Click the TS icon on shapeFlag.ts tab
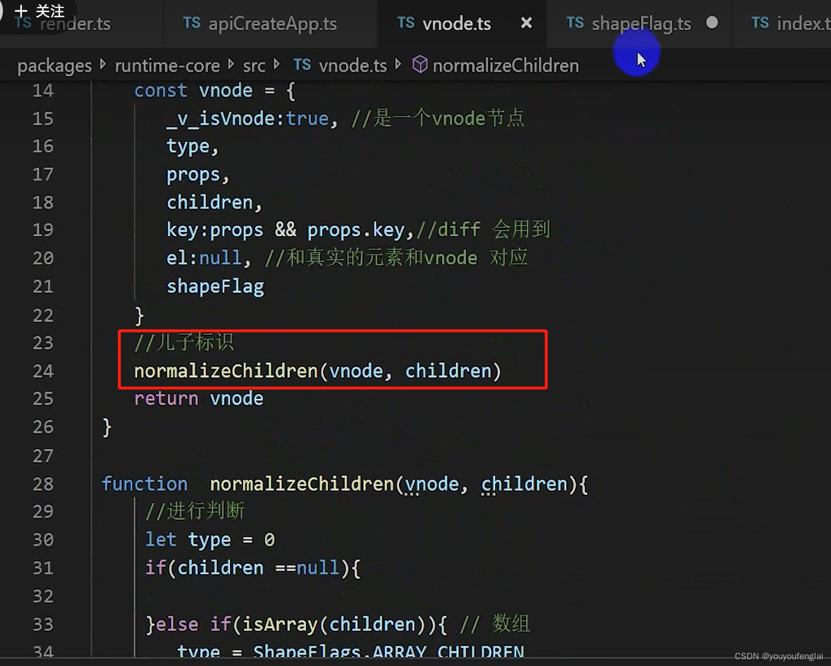The width and height of the screenshot is (831, 666). 575,22
